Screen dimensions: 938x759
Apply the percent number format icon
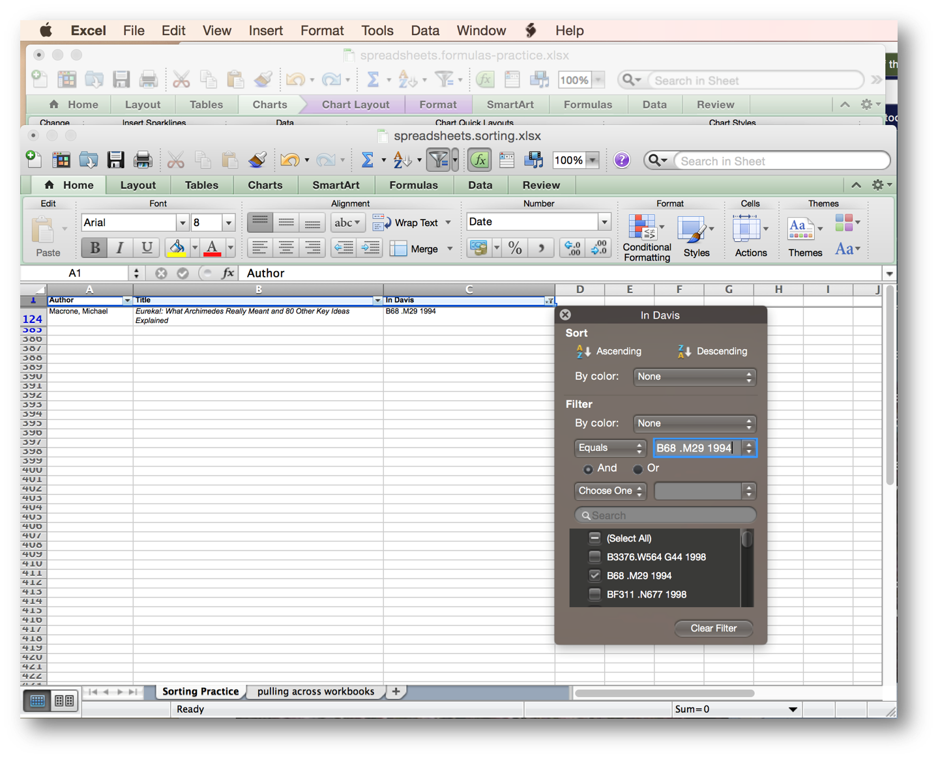tap(514, 248)
